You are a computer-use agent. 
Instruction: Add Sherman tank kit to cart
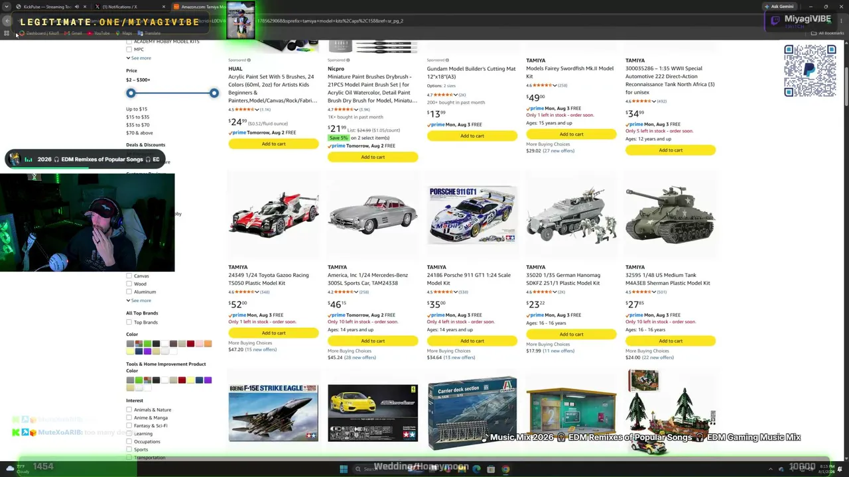point(671,341)
